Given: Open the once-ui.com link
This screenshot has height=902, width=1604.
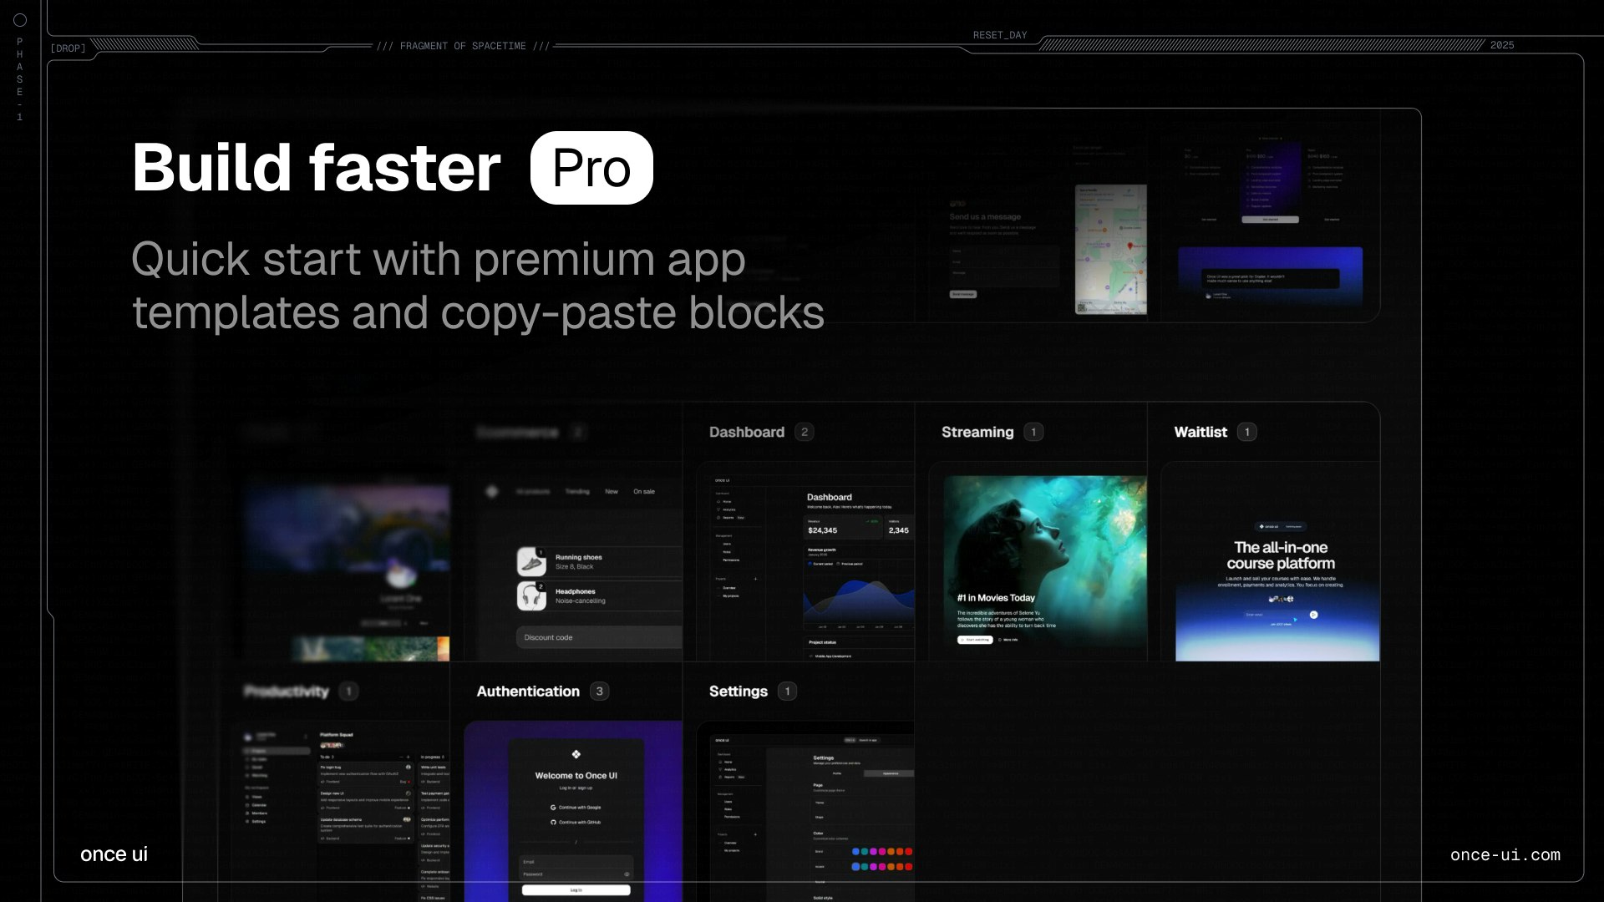Looking at the screenshot, I should pos(1505,854).
